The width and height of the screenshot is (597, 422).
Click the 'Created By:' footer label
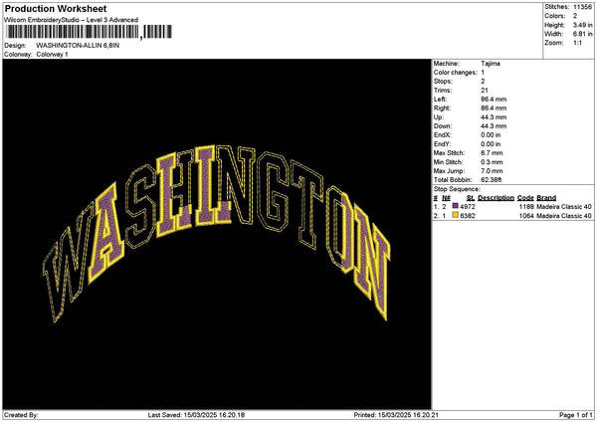(x=21, y=415)
